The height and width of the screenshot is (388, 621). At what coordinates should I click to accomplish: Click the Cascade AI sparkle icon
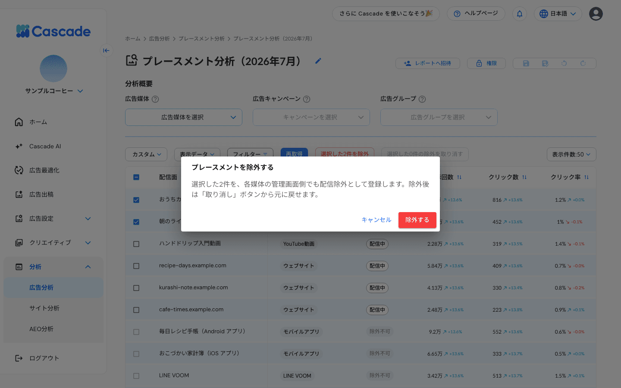click(x=19, y=146)
